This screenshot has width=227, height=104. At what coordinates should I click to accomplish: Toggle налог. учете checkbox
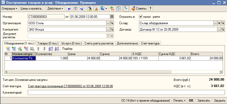point(141,16)
